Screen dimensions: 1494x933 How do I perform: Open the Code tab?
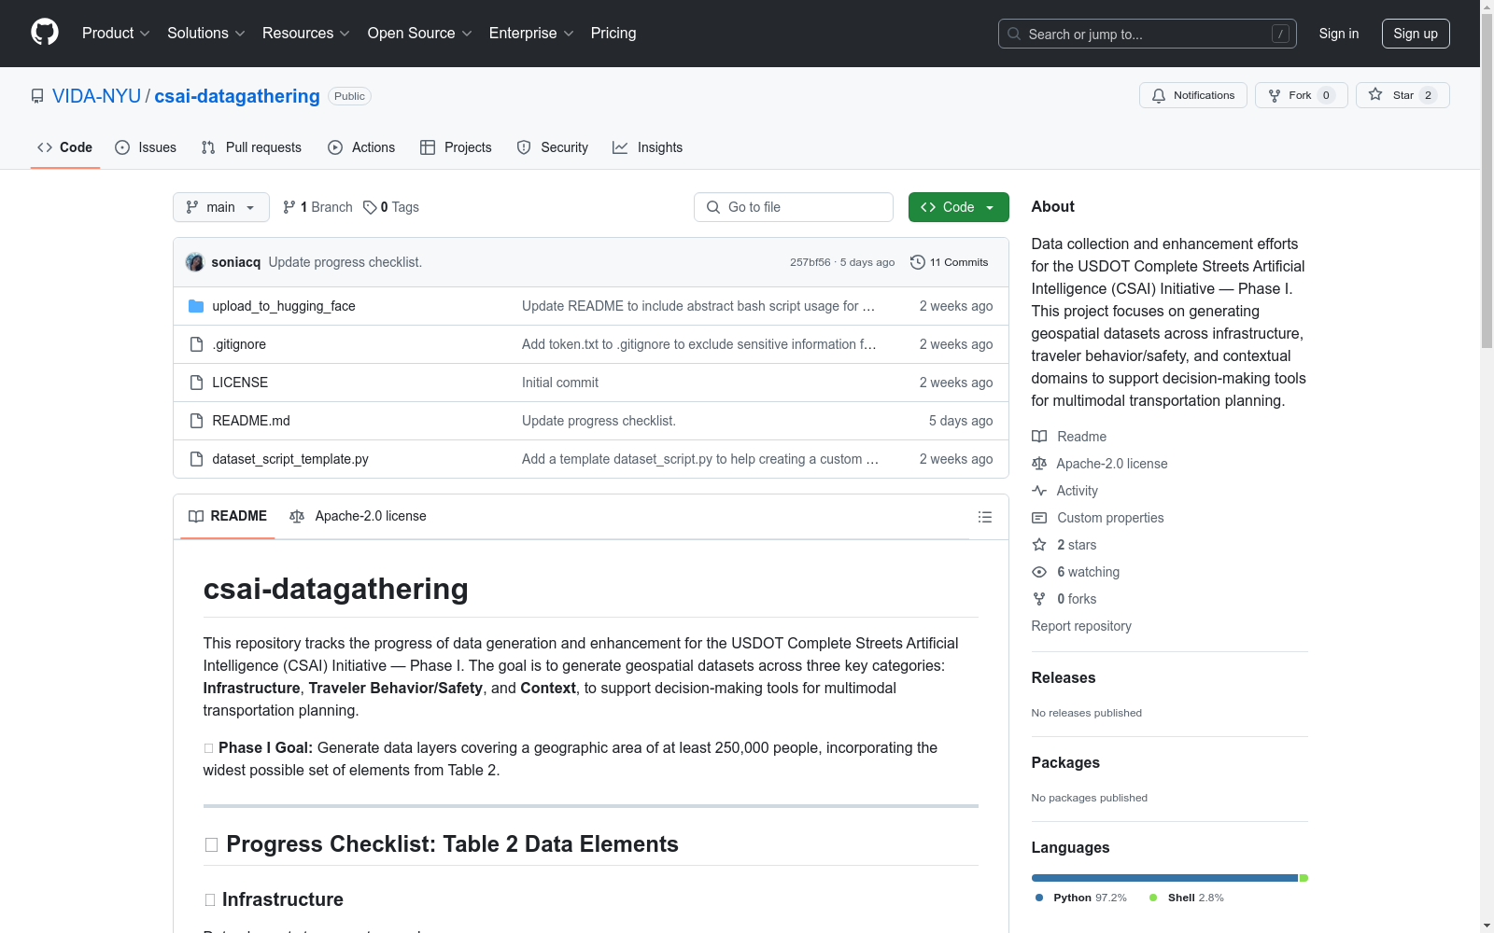click(x=65, y=147)
